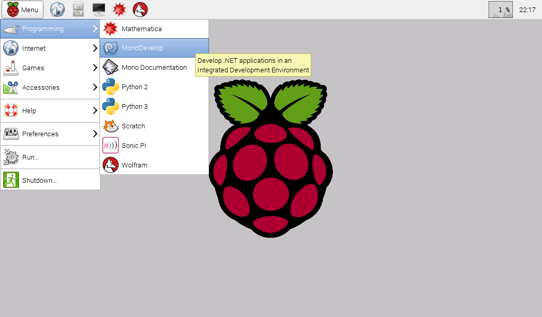Launch Python 2 from the submenu
The width and height of the screenshot is (542, 317).
coord(154,87)
